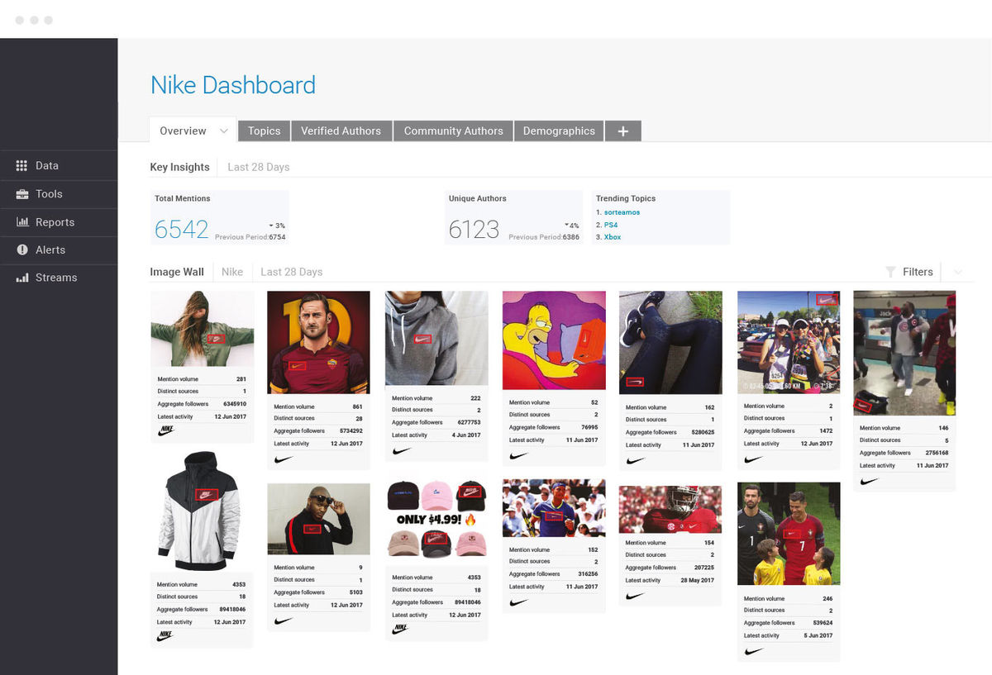Click the Tools briefcase icon

(21, 194)
